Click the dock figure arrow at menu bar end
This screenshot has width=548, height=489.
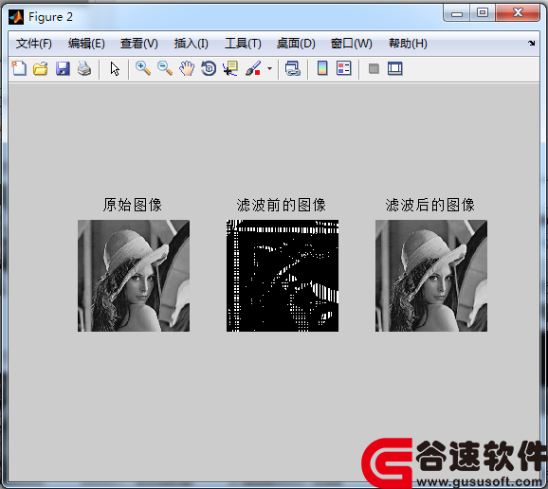[x=531, y=43]
